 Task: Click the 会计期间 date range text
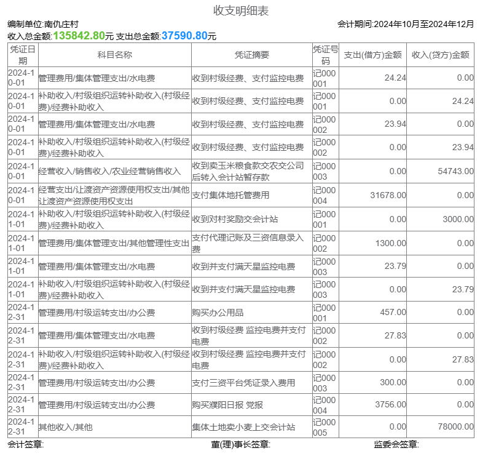(x=406, y=25)
